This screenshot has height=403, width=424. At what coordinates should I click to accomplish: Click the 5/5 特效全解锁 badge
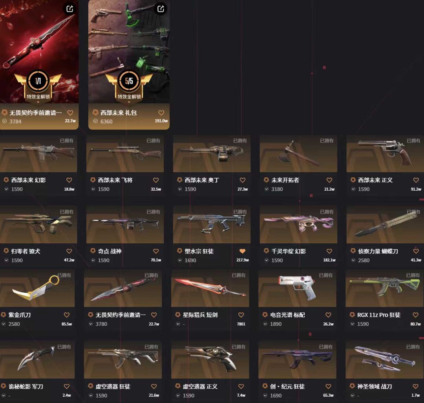click(x=129, y=85)
